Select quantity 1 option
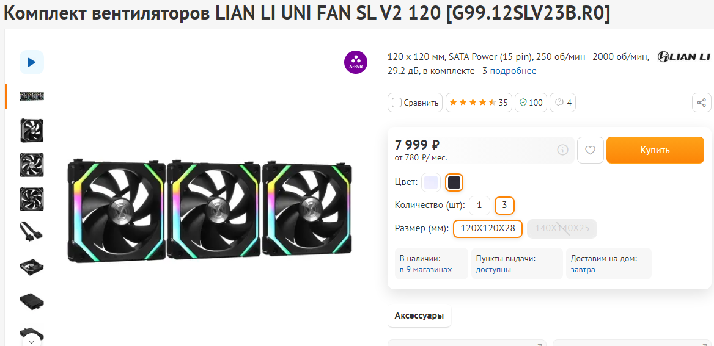The height and width of the screenshot is (346, 714). tap(479, 206)
